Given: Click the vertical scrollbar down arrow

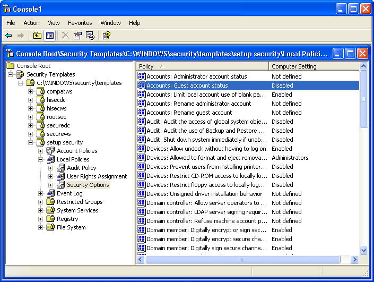Looking at the screenshot, I should [363, 250].
